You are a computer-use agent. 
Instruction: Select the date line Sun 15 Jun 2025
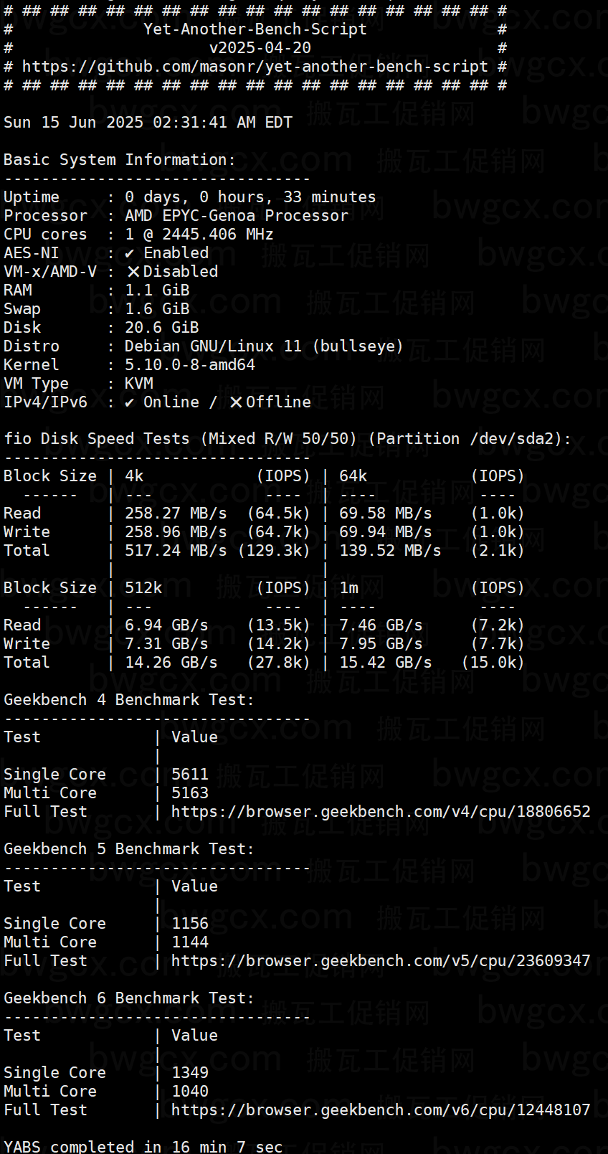148,123
